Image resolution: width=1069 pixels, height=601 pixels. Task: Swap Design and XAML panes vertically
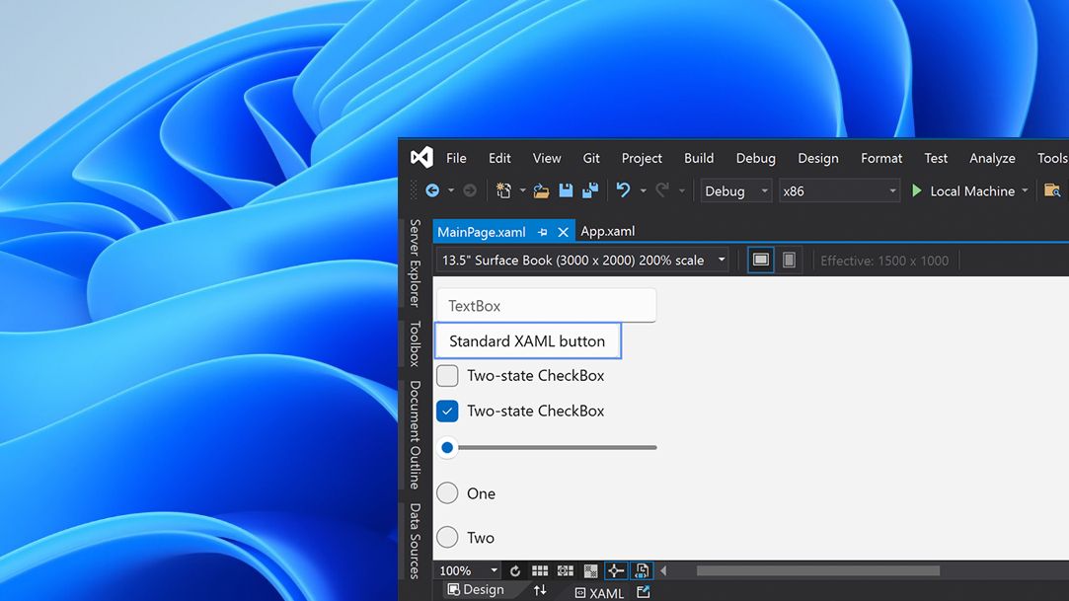pyautogui.click(x=540, y=589)
